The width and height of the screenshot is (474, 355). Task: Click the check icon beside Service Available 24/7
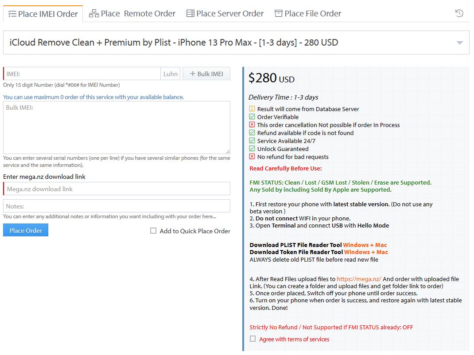252,140
